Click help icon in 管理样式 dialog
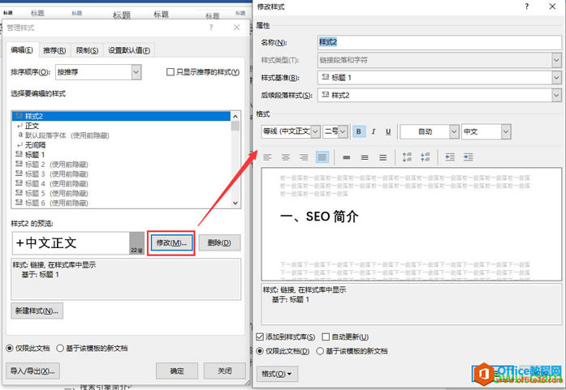Image resolution: width=566 pixels, height=390 pixels. pyautogui.click(x=211, y=28)
